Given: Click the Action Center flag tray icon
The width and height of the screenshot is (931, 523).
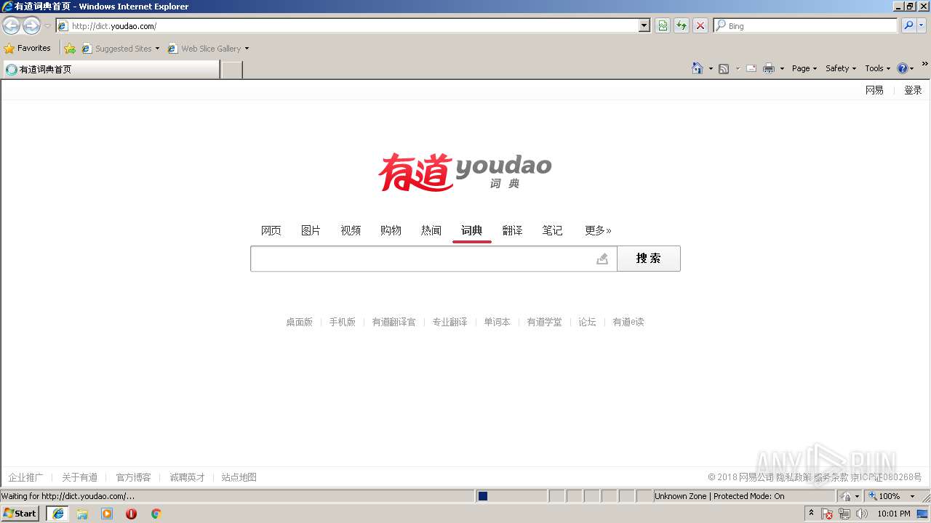Looking at the screenshot, I should (x=828, y=514).
